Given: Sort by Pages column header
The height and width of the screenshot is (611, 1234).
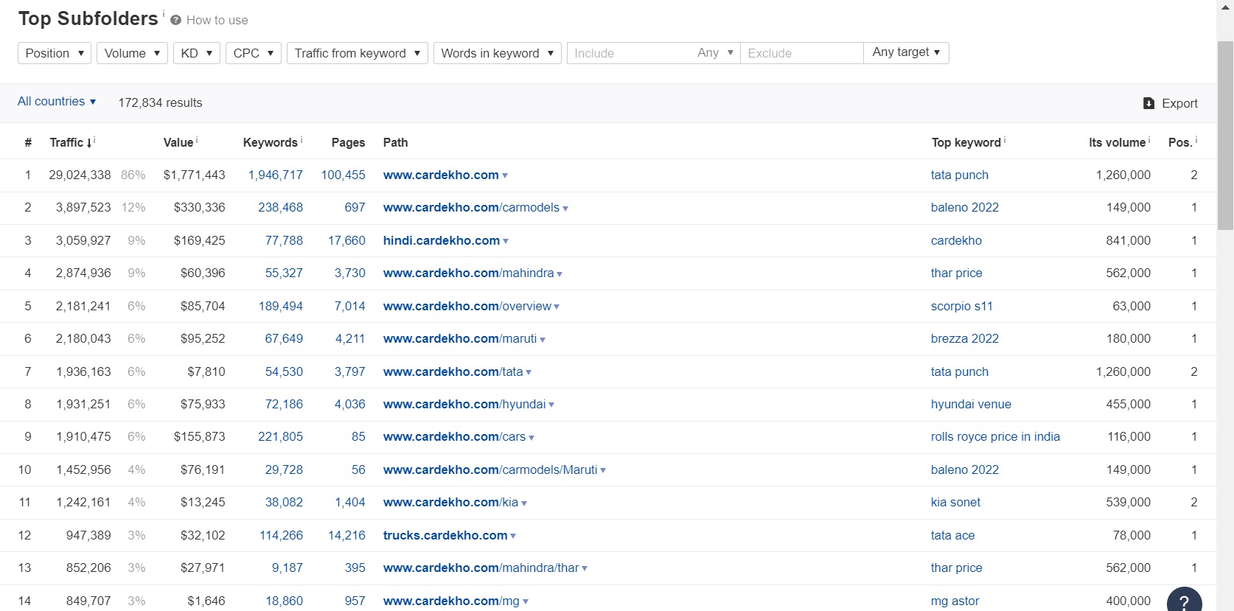Looking at the screenshot, I should (x=348, y=142).
